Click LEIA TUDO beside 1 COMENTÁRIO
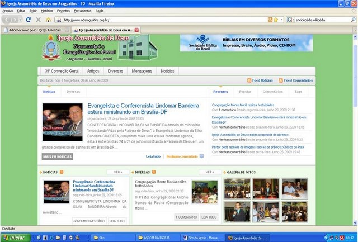This screenshot has width=358, height=242. pyautogui.click(x=209, y=217)
